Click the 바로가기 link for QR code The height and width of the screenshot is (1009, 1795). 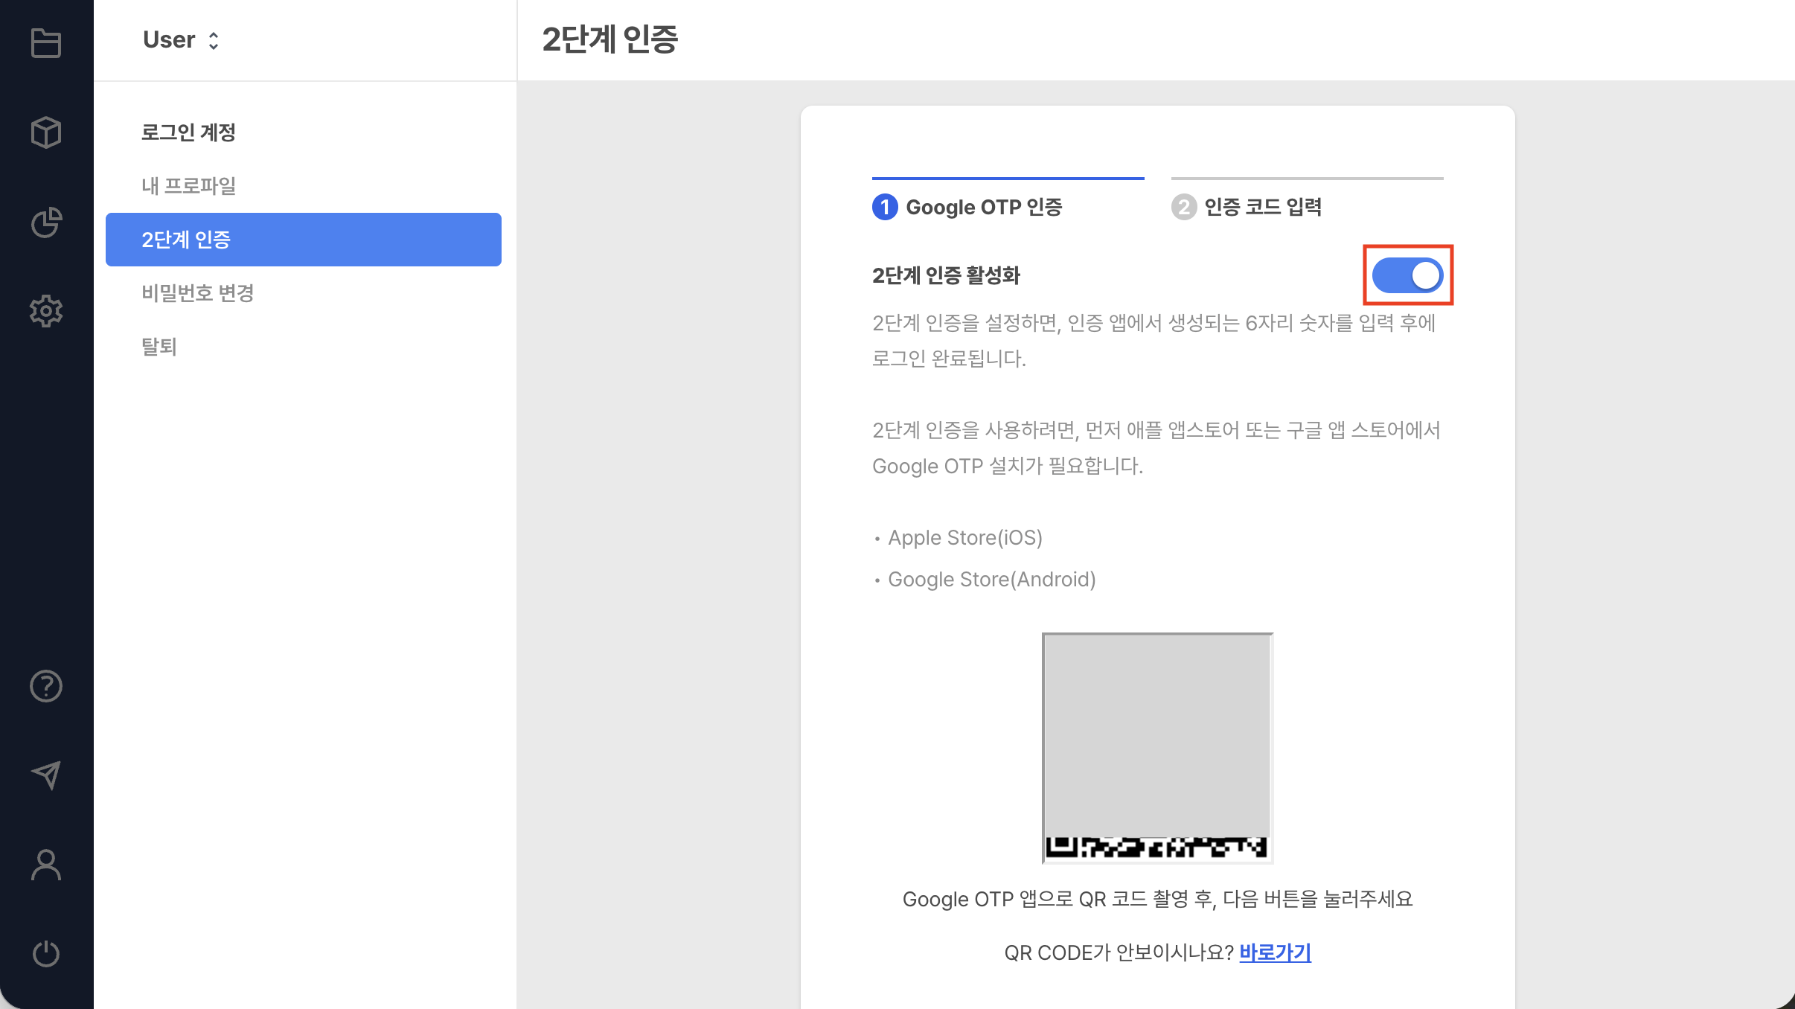pos(1275,952)
